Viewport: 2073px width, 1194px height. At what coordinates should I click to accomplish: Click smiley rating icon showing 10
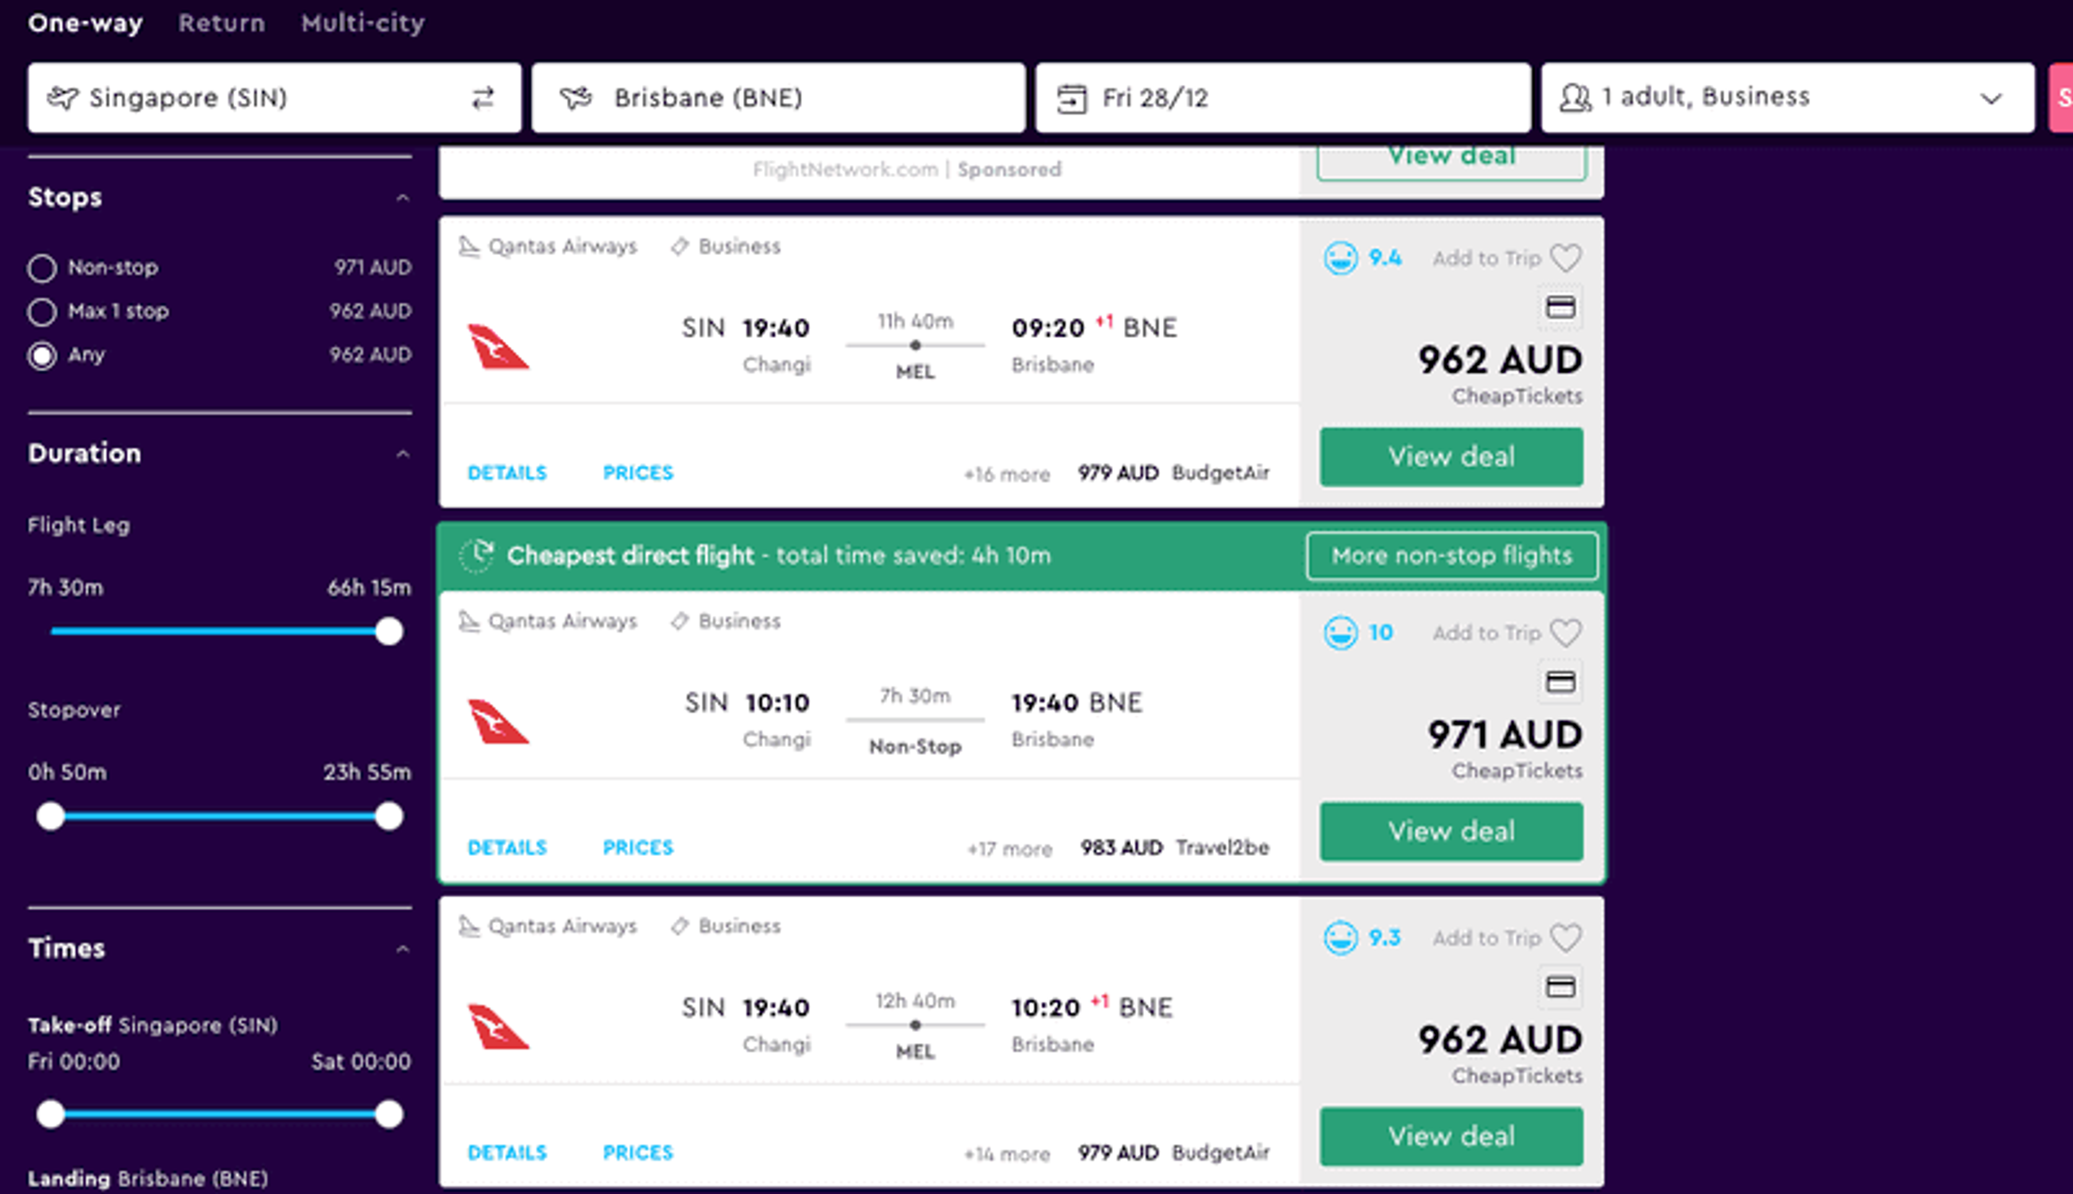pyautogui.click(x=1340, y=633)
